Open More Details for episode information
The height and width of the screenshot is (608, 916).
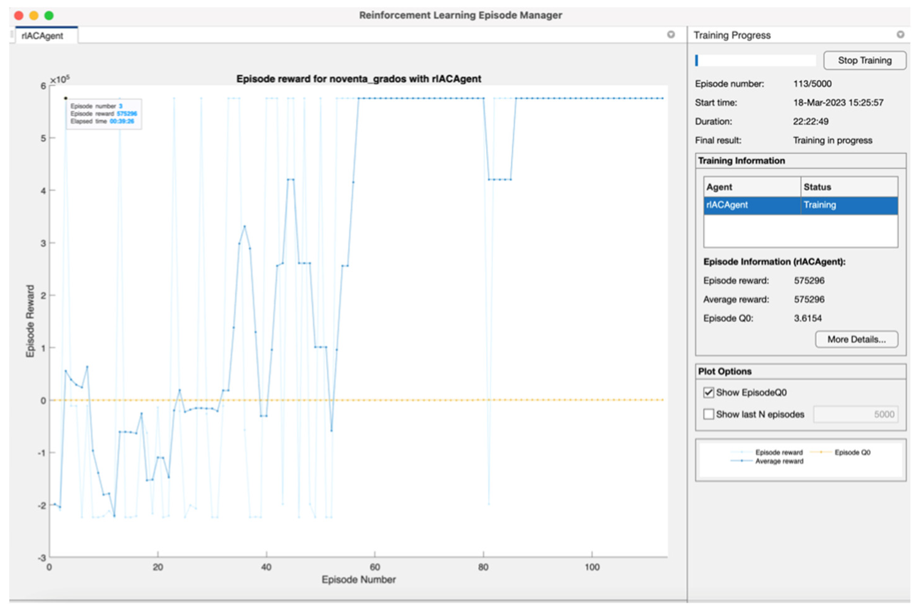(x=856, y=339)
